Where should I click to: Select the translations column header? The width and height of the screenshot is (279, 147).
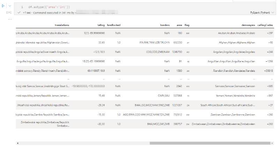(62, 25)
